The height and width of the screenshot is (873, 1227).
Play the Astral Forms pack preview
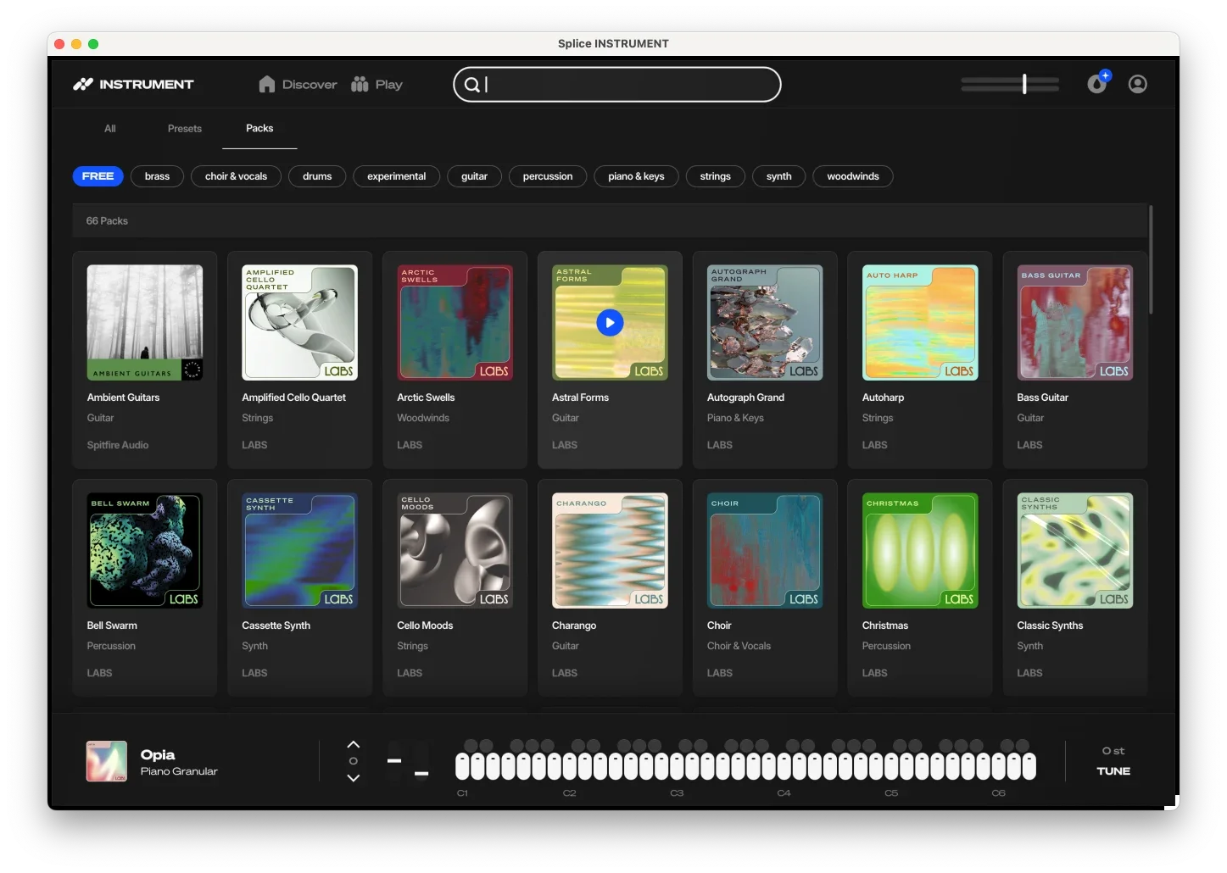610,323
